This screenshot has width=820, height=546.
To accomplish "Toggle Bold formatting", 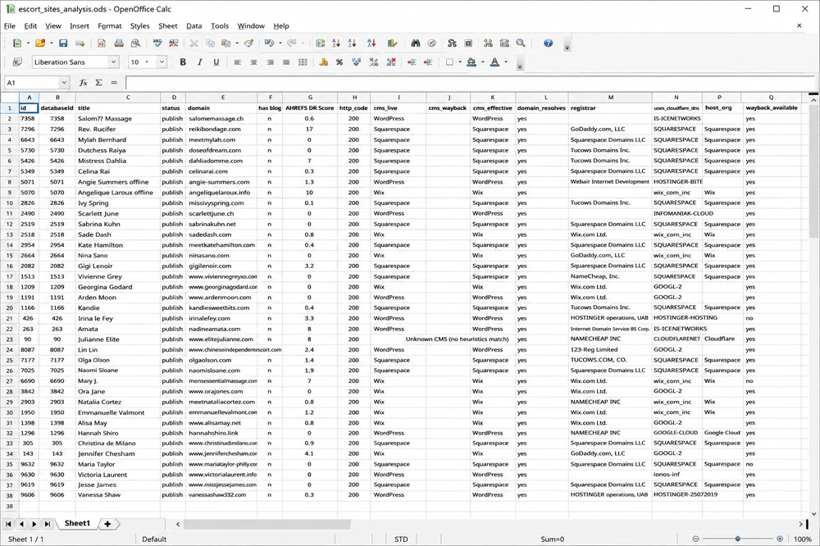I will [183, 62].
